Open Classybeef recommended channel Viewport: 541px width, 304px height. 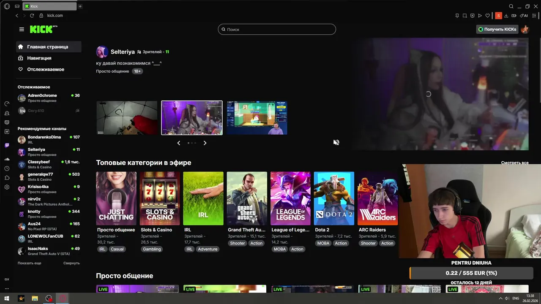[x=49, y=165]
